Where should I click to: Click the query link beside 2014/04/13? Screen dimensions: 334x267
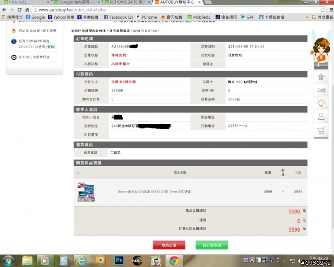[51, 47]
